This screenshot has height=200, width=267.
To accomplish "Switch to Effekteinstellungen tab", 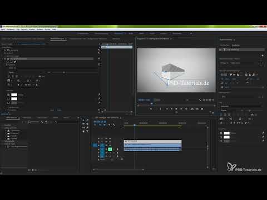I will coord(57,39).
